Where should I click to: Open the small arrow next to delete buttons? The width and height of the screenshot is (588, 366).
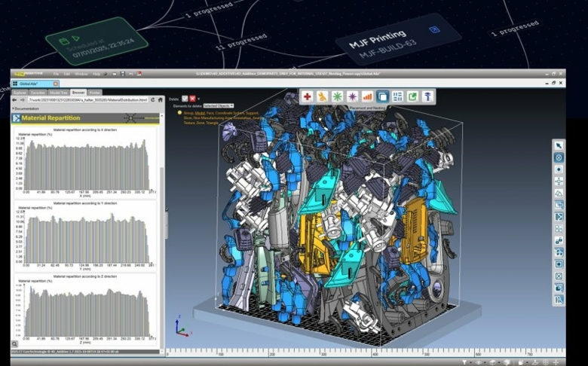click(199, 99)
